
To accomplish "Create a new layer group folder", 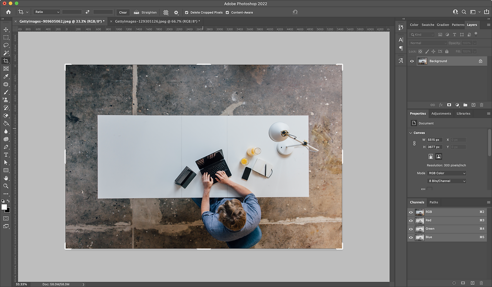I will 465,105.
